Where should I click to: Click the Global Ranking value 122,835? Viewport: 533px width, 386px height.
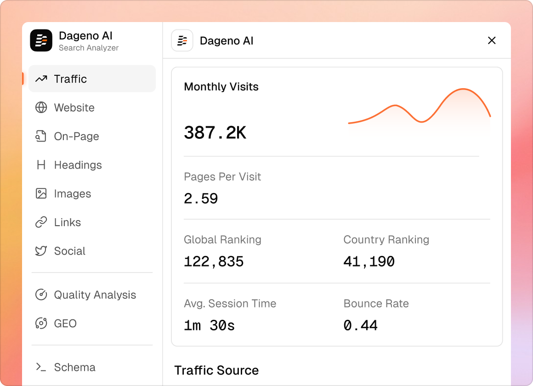[x=214, y=261]
